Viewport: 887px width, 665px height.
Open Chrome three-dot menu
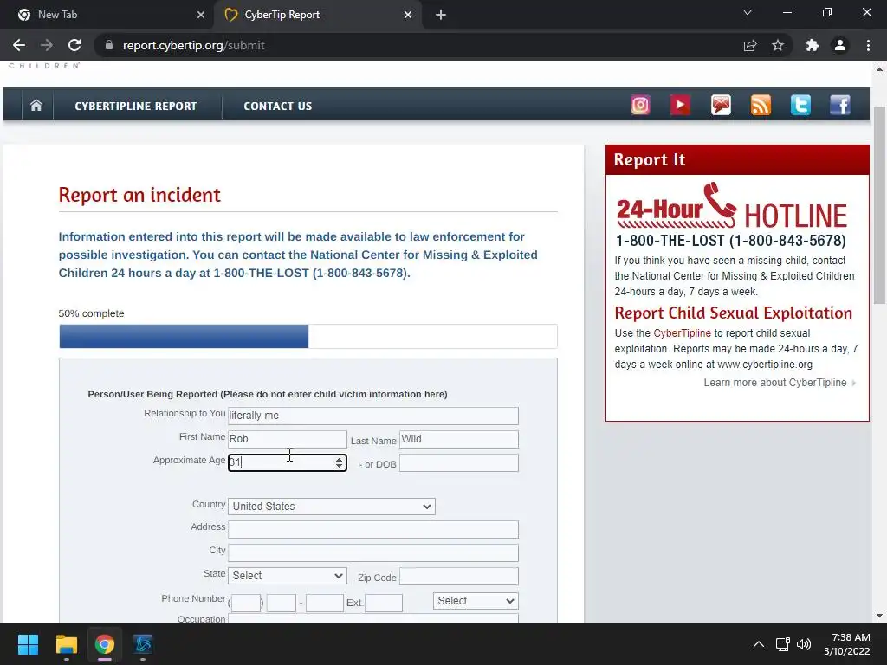coord(868,45)
